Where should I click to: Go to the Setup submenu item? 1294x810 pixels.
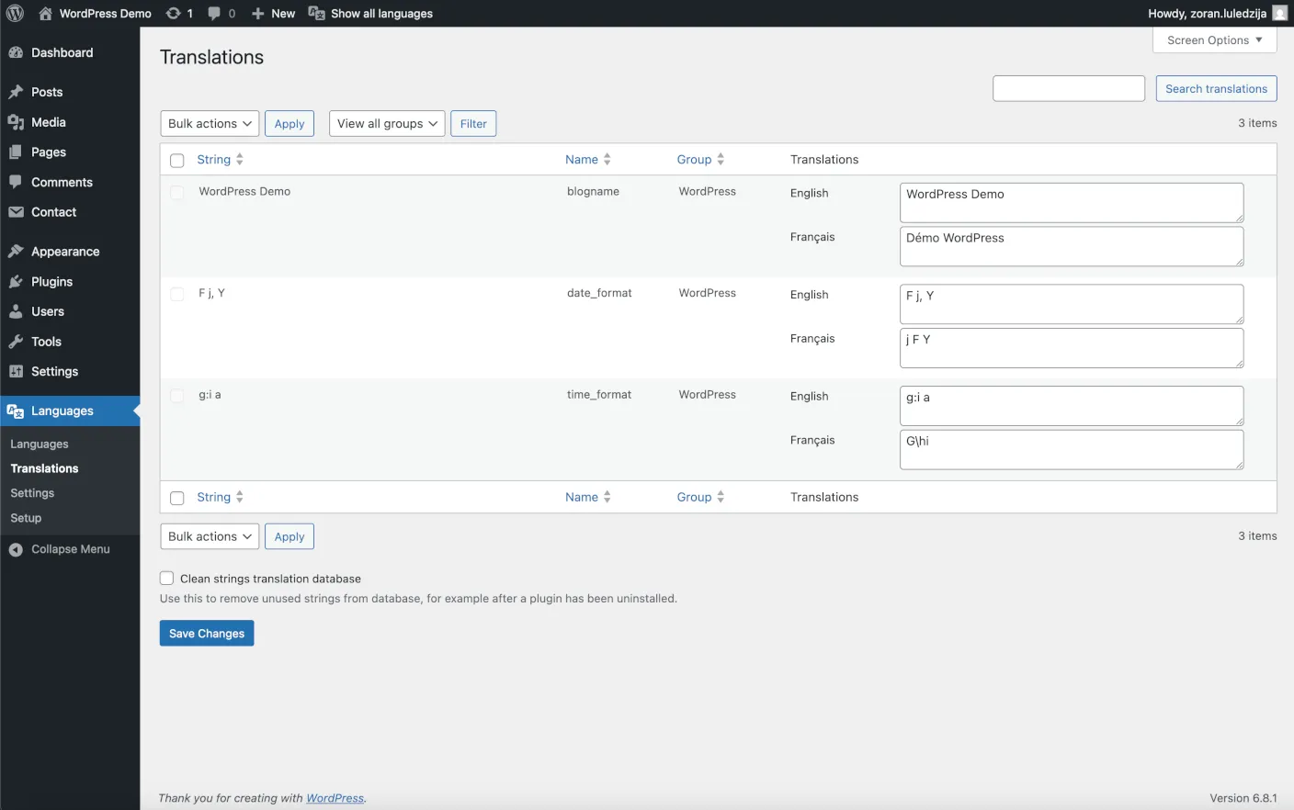26,518
